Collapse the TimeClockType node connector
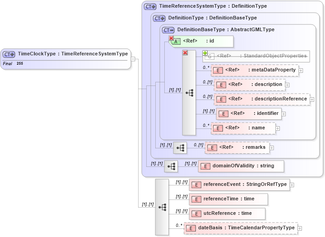 [133, 59]
